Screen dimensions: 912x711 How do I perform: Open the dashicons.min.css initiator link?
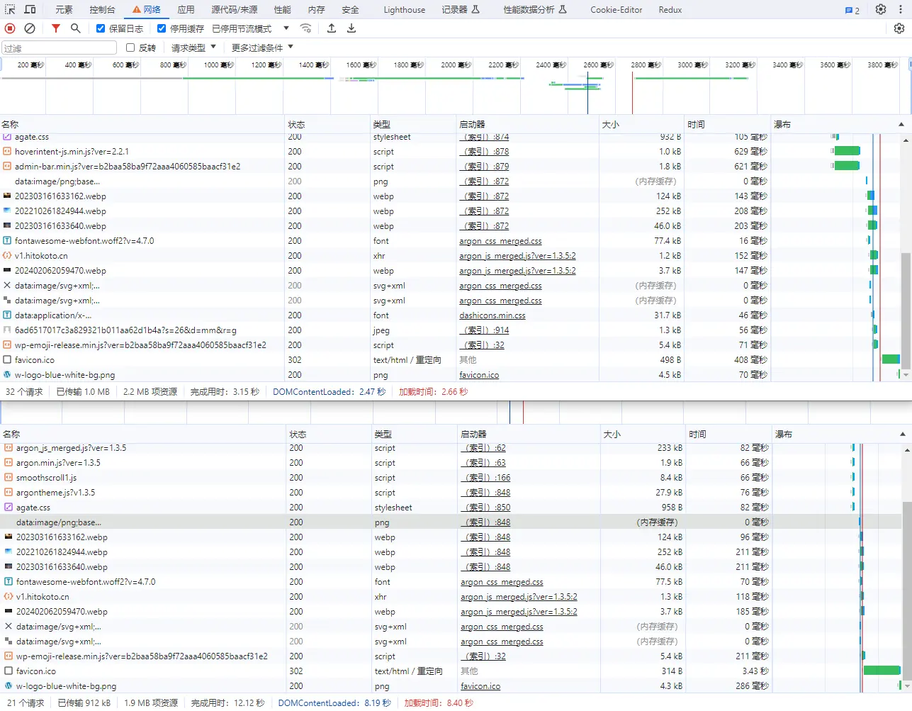[x=492, y=315]
